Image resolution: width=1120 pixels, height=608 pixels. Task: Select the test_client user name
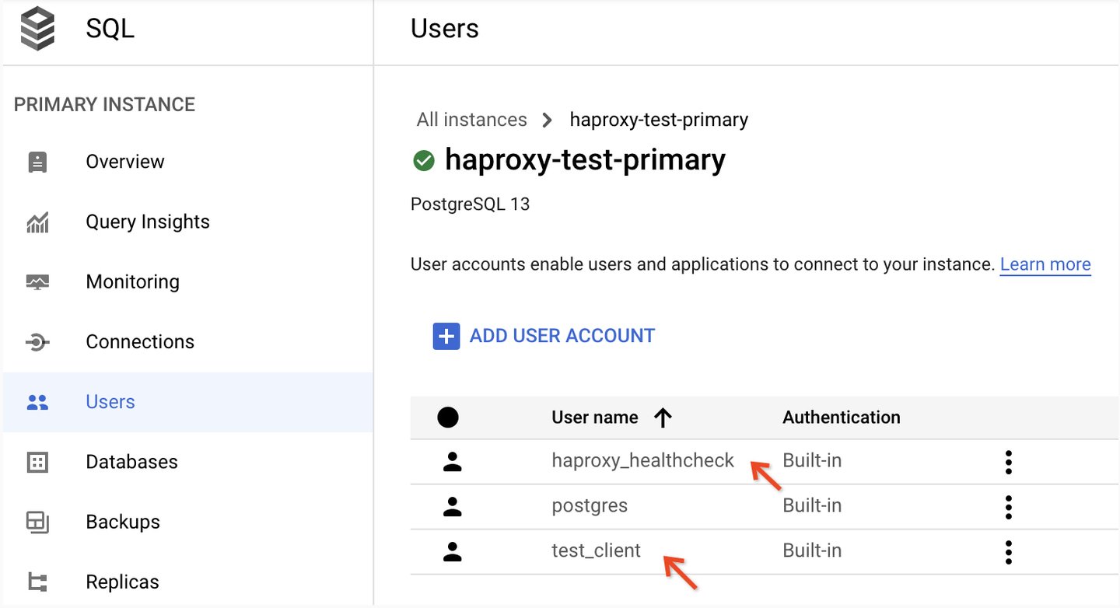point(597,550)
